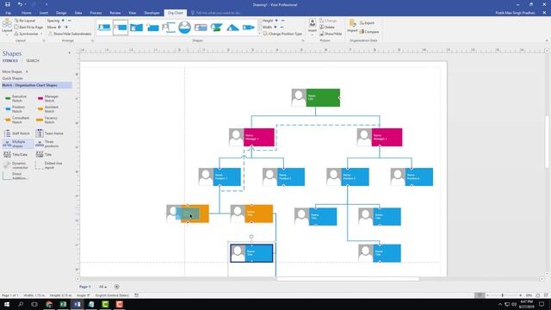Click Re-Layout in the Layout group

[25, 21]
